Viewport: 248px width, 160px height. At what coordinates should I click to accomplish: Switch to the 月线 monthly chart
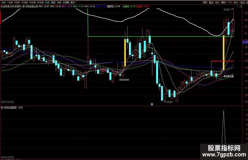click(x=59, y=2)
